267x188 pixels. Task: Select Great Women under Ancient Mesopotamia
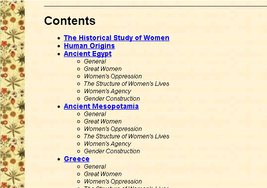click(x=103, y=122)
